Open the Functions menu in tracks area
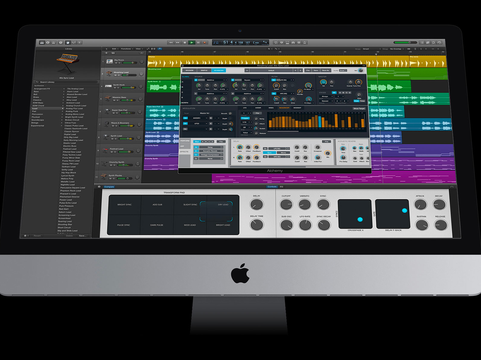Screen dimensions: 481x360 click(127, 49)
